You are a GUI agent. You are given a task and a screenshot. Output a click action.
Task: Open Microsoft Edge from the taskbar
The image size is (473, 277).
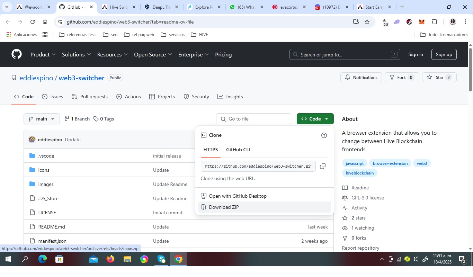pos(43,259)
